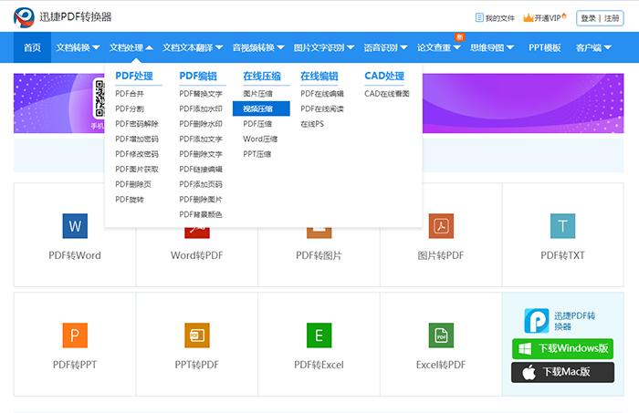Click the VIP crown icon

point(529,17)
